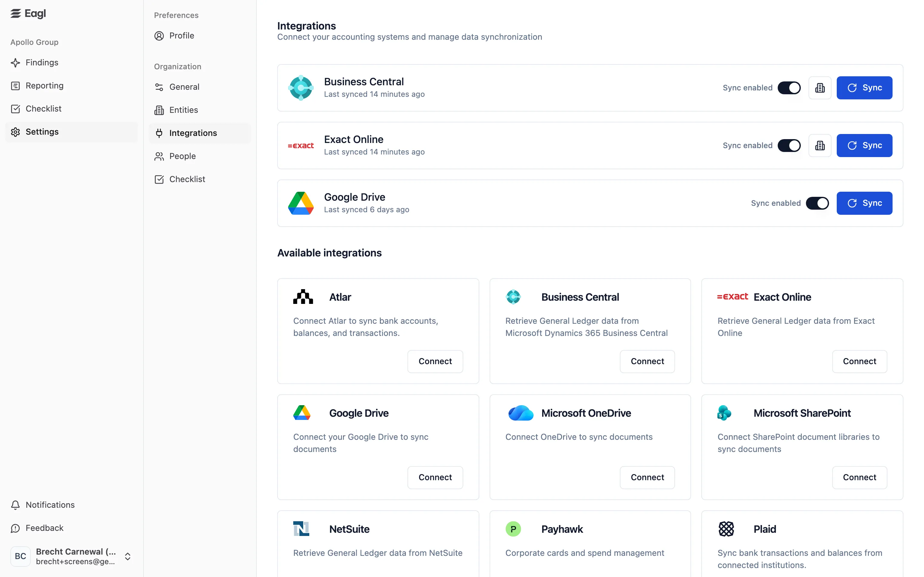
Task: Click the Microsoft OneDrive cloud icon
Action: pos(521,413)
